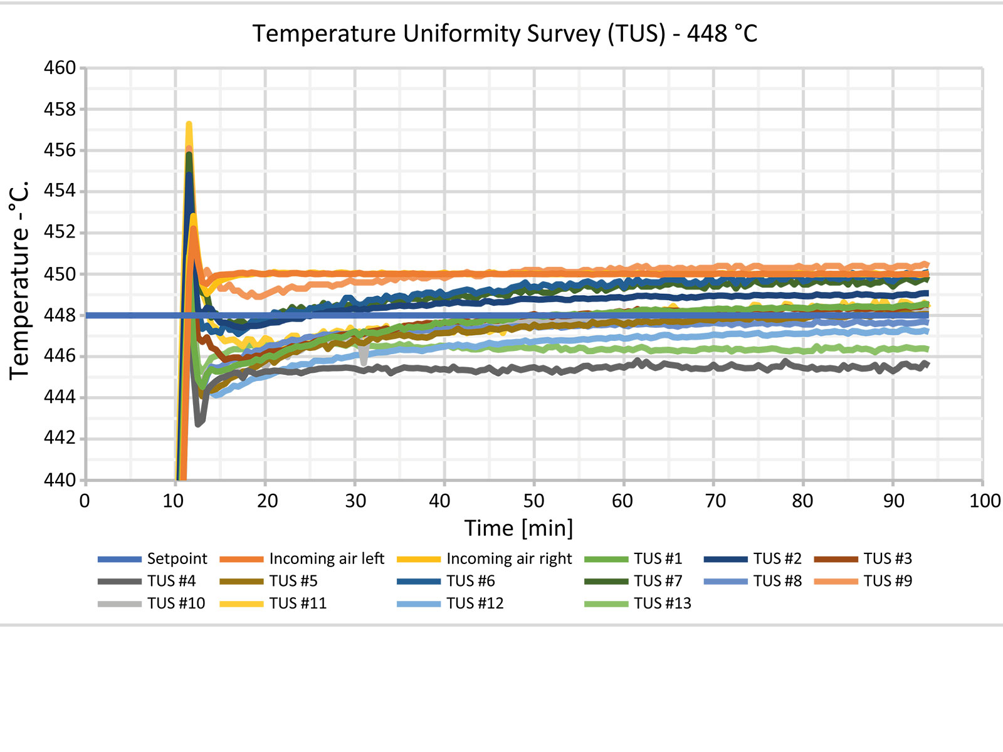
Task: Click the green TUS #1 legend line
Action: [x=606, y=559]
